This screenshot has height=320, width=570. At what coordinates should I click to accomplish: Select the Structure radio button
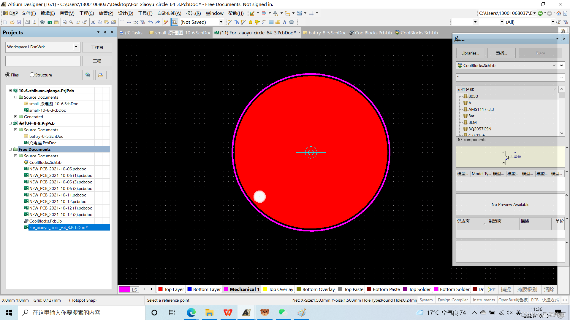click(x=32, y=75)
